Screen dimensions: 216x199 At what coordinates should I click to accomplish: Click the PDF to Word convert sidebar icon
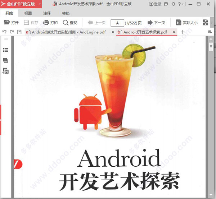pyautogui.click(x=6, y=71)
